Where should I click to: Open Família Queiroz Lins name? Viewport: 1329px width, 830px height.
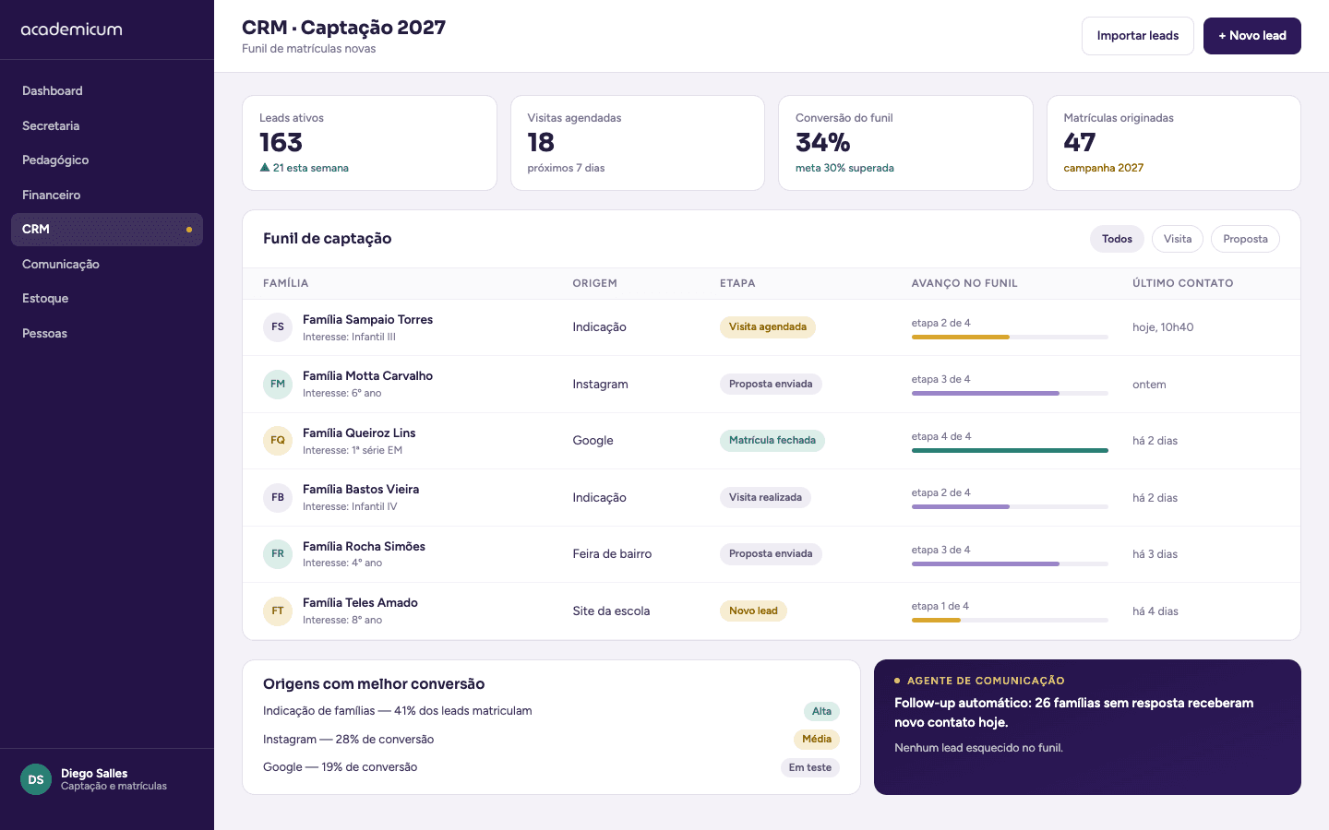tap(359, 433)
